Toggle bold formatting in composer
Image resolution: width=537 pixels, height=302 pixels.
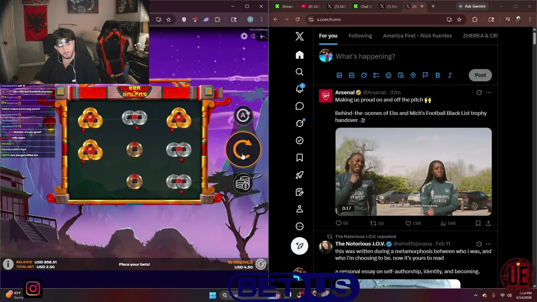[438, 75]
